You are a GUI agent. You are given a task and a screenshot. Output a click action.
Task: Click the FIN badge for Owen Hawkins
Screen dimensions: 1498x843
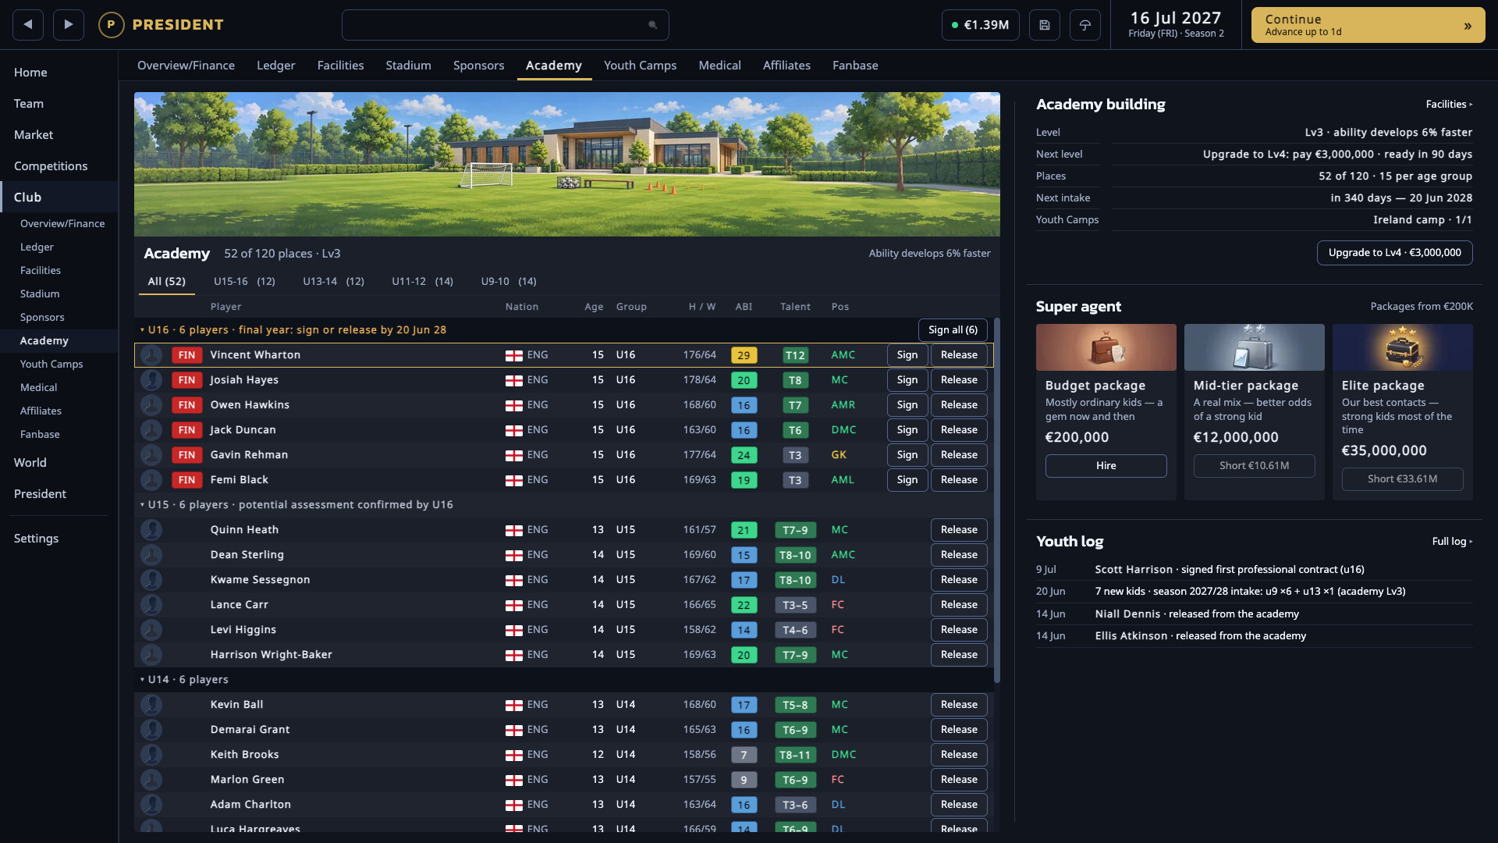[x=186, y=405]
